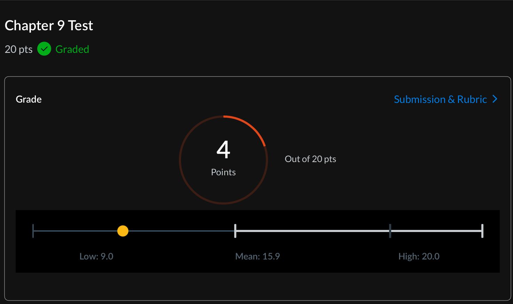Click the leftmost low tick on the distribution line
Screen dimensions: 513x304
point(33,231)
